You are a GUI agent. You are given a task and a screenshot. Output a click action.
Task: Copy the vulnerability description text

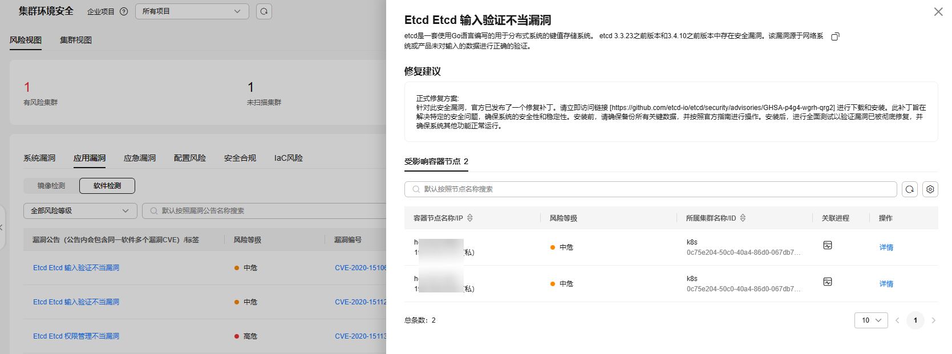[x=835, y=36]
